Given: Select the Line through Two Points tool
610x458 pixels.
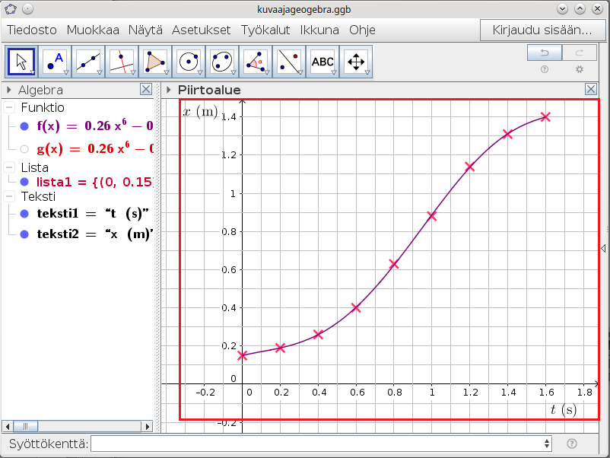Looking at the screenshot, I should point(89,62).
